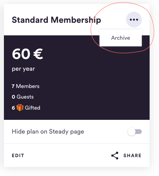159x176 pixels.
Task: Click the share network icon
Action: (115, 156)
